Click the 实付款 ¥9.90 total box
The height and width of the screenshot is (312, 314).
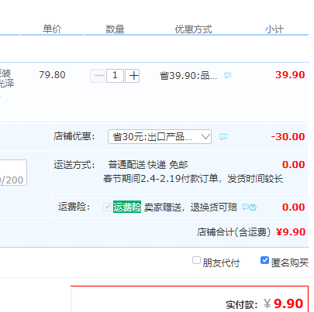(x=189, y=299)
